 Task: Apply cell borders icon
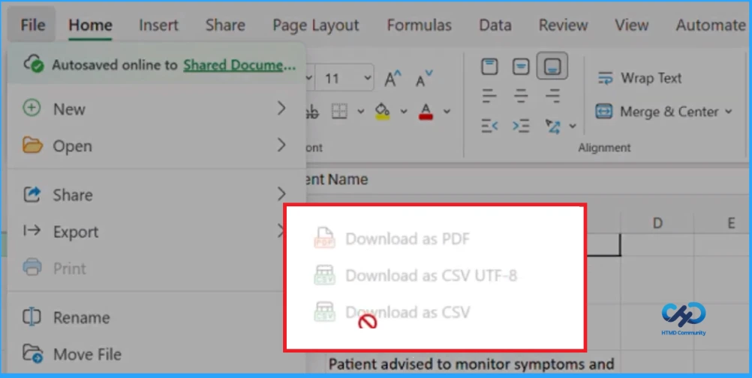[339, 112]
